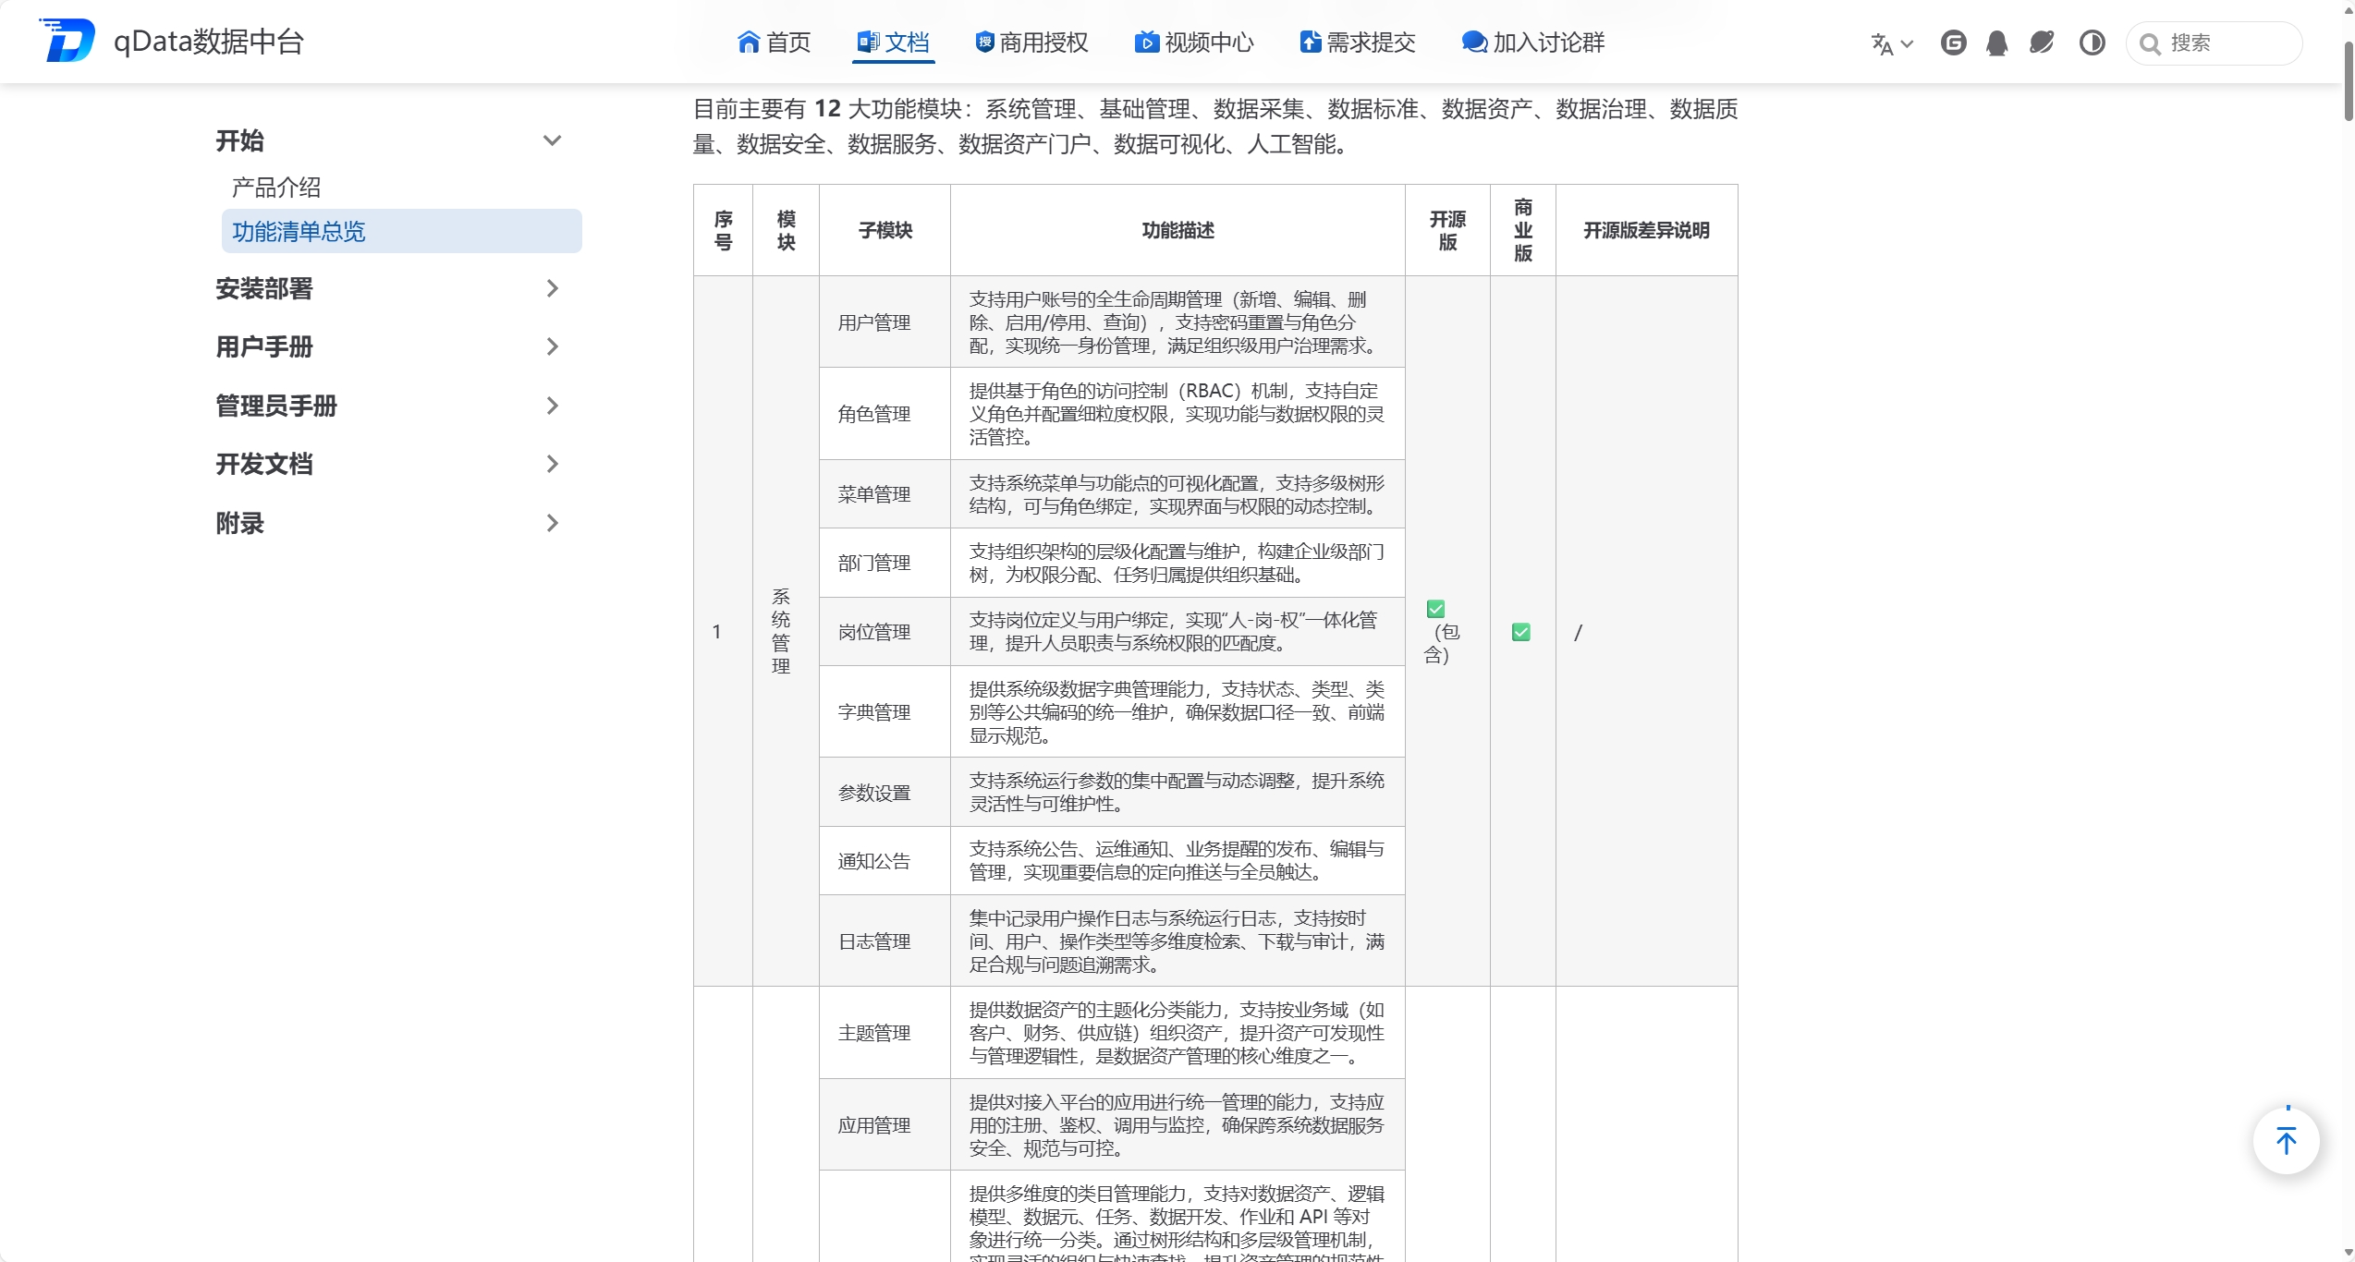Open 需求提交 navigation item
Viewport: 2355px width, 1262px height.
click(x=1358, y=42)
